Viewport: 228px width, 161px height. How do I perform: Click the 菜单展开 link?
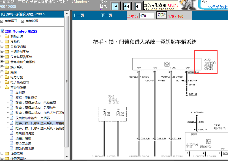(x=11, y=21)
